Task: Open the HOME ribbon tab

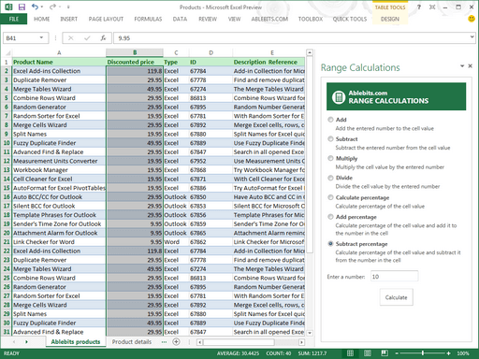Action: pos(42,19)
